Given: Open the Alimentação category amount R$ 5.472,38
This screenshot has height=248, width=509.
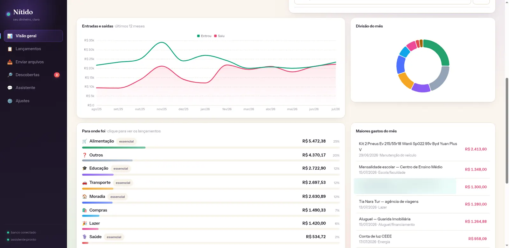Looking at the screenshot, I should 314,141.
